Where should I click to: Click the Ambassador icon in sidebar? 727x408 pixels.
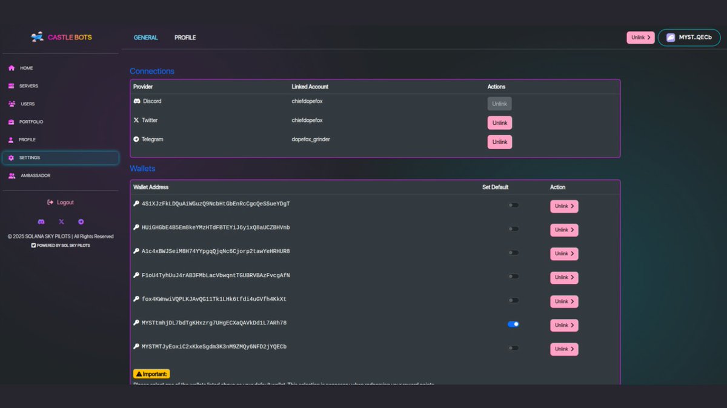pos(12,176)
